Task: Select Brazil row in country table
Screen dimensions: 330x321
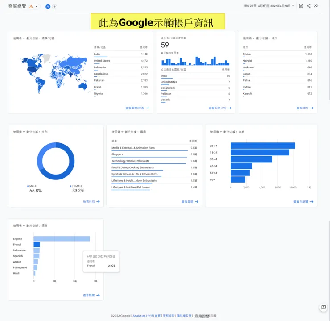Action: (120, 87)
